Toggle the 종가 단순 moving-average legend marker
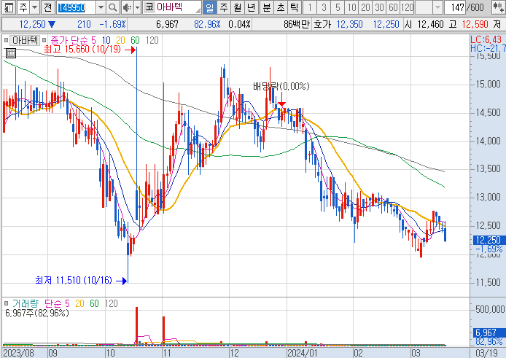This screenshot has width=506, height=358. (44, 40)
